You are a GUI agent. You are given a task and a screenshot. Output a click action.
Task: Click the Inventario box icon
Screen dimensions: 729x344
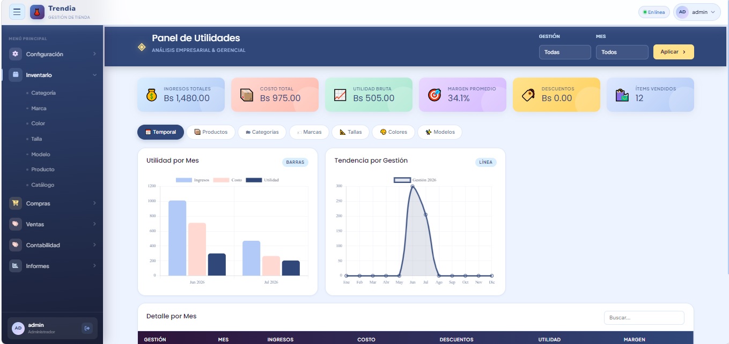point(16,75)
